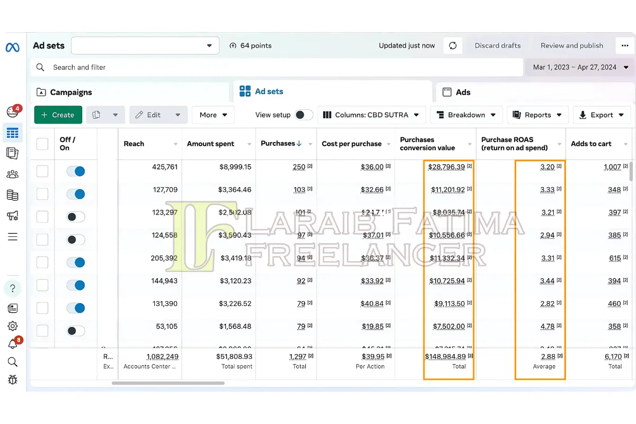The image size is (636, 424).
Task: Open the date range Mar 1, 2023 picker
Action: (580, 67)
